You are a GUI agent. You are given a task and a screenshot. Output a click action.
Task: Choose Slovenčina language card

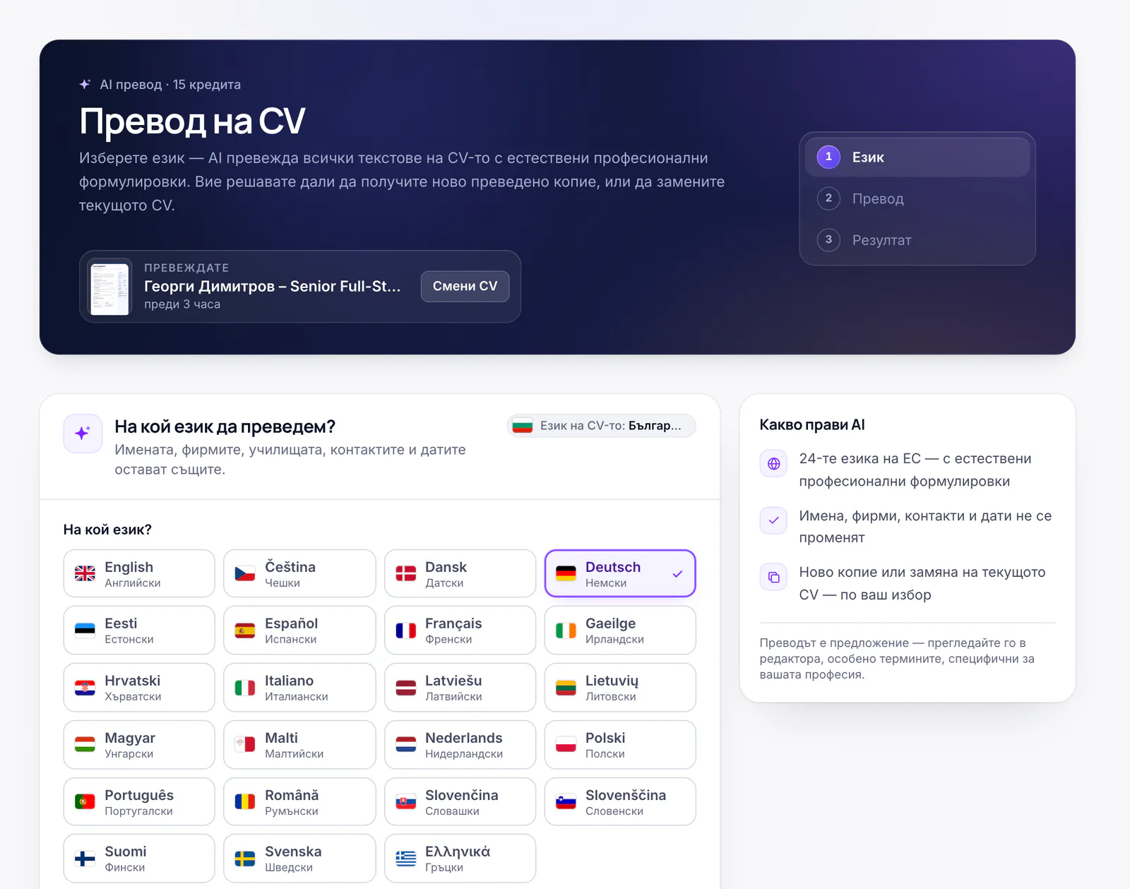pos(460,801)
